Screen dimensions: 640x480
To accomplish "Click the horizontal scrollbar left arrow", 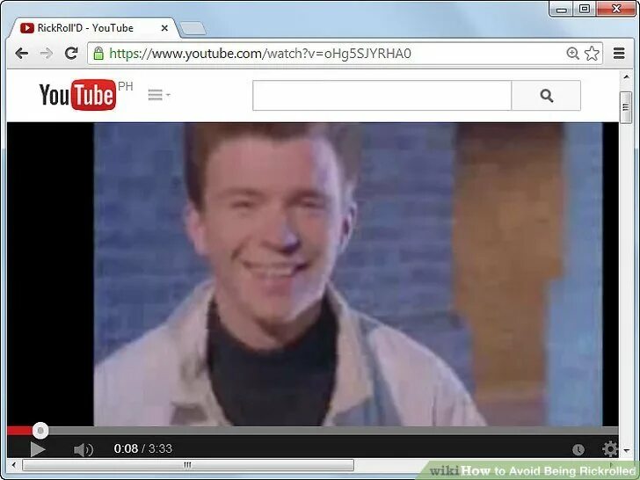I will click(x=14, y=464).
